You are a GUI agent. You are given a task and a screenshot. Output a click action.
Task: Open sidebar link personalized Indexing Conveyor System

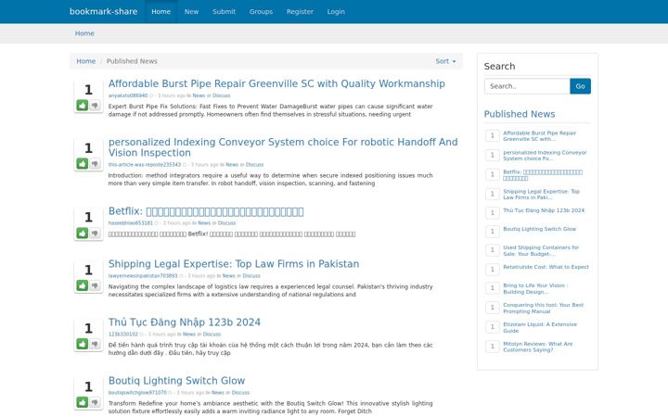(545, 156)
